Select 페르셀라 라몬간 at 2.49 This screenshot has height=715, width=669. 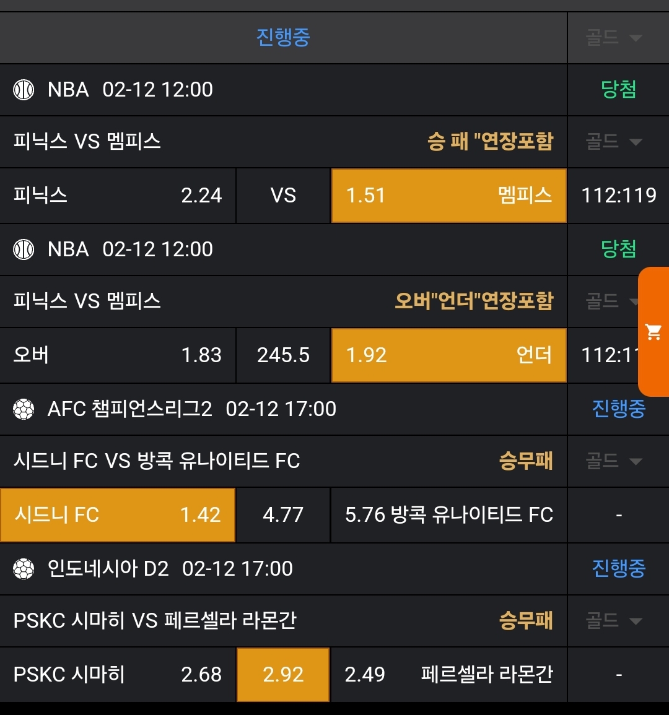[x=448, y=675]
